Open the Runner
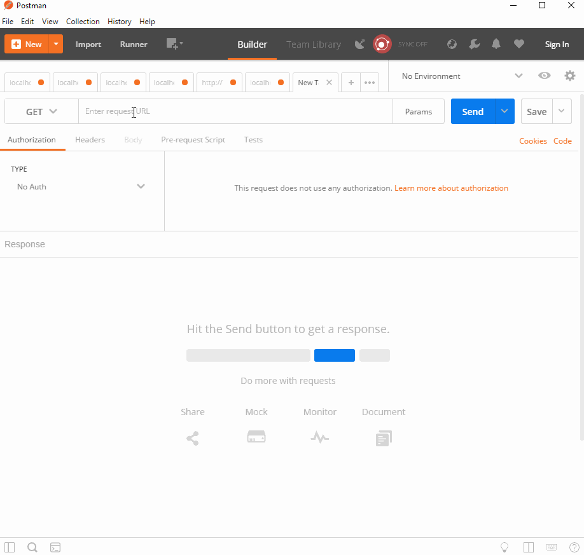This screenshot has width=584, height=555. pos(134,45)
